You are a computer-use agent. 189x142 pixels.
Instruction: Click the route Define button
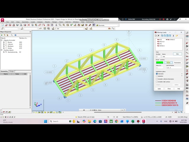tap(168, 63)
